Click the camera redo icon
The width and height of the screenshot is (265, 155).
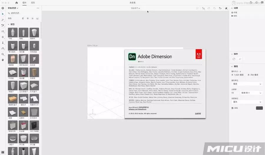(214, 8)
